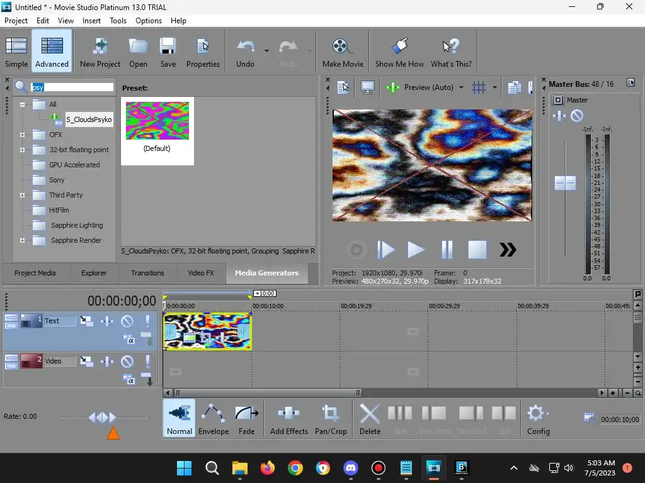Screen dimensions: 645x483
Task: Create a New Project
Action: pyautogui.click(x=100, y=52)
